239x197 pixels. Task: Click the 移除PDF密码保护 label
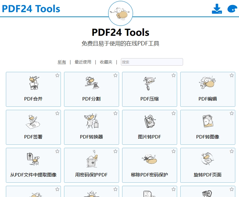coord(149,175)
